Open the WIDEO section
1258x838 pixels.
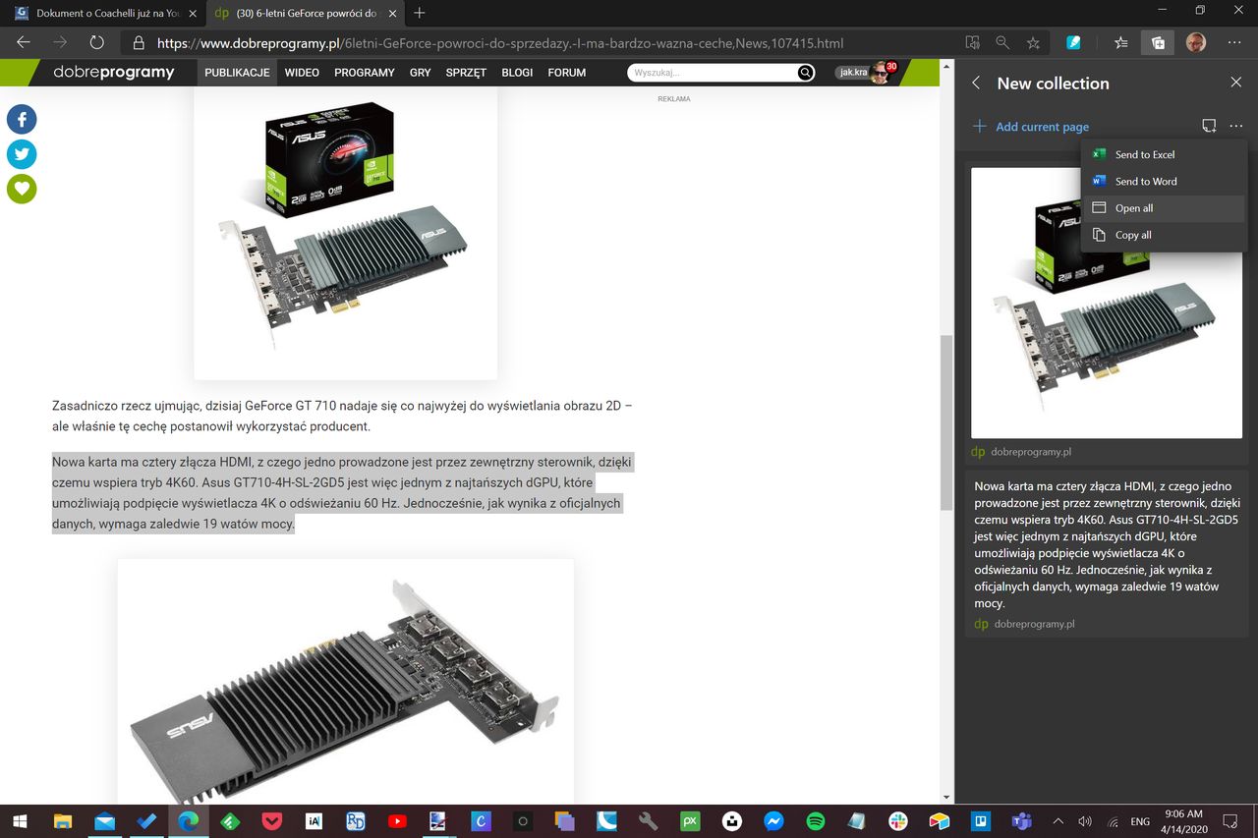point(302,73)
